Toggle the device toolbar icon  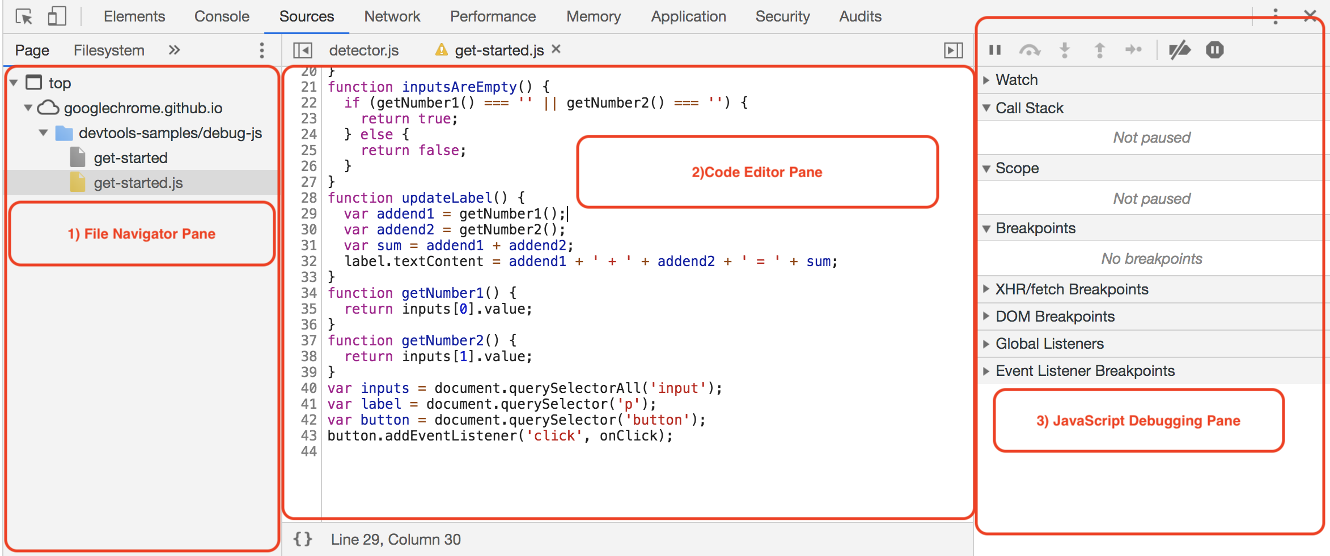pyautogui.click(x=57, y=16)
